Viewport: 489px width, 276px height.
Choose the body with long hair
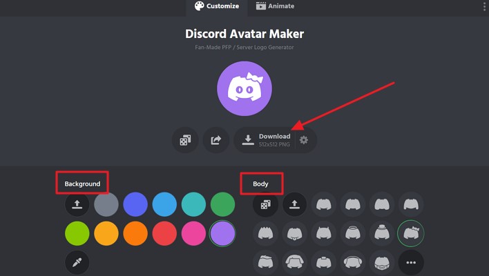(x=294, y=262)
